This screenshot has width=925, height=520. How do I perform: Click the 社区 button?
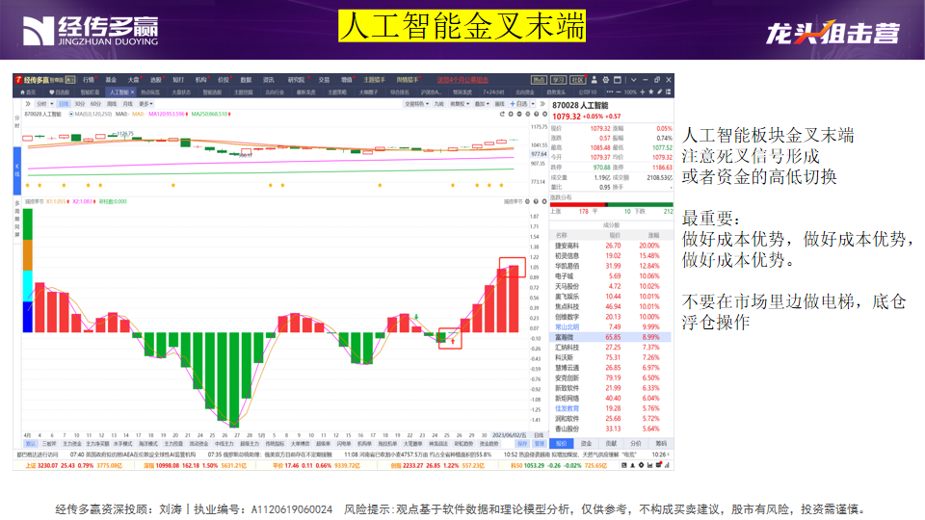(x=577, y=80)
